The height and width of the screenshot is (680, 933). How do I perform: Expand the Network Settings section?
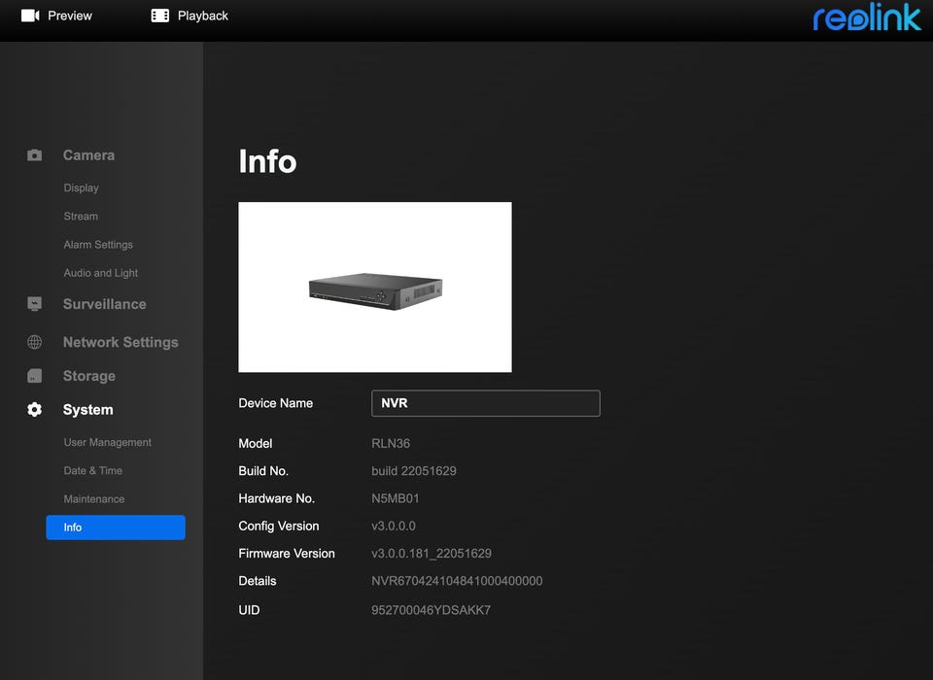[121, 342]
